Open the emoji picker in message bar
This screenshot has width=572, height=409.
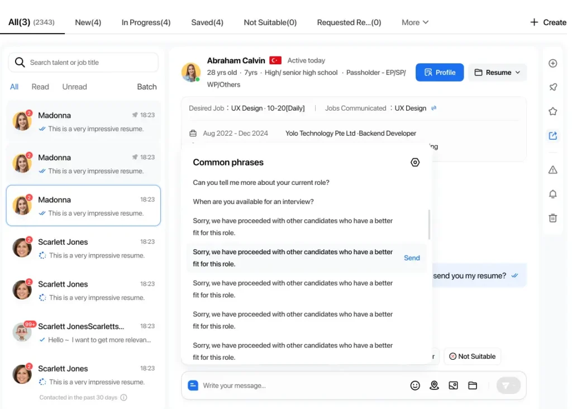click(415, 386)
